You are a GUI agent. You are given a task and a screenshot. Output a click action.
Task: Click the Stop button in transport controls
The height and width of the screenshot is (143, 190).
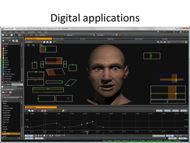(44, 136)
